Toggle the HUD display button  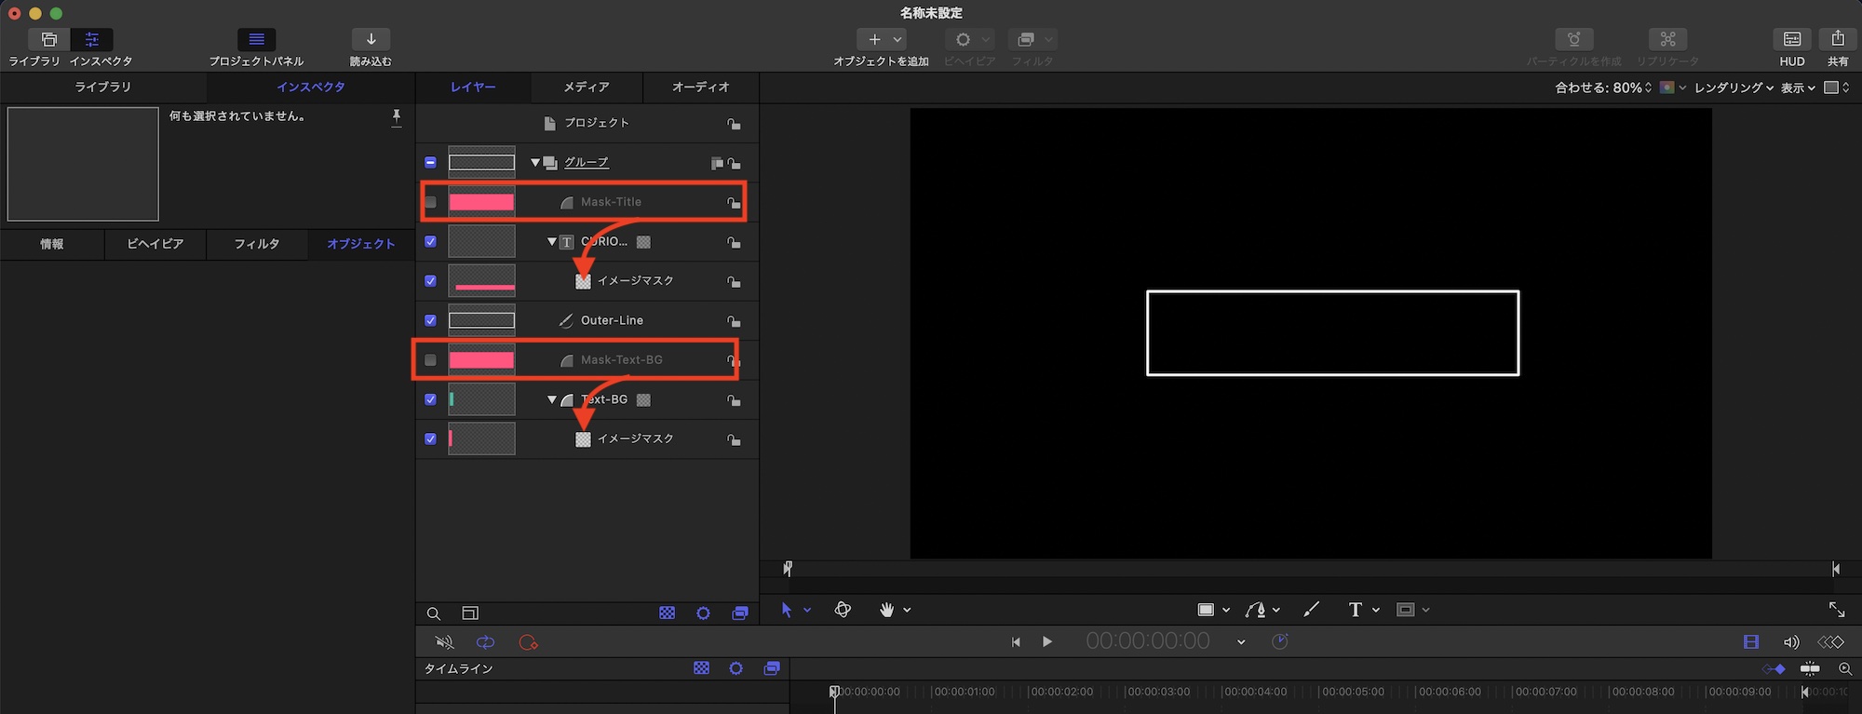(1791, 39)
